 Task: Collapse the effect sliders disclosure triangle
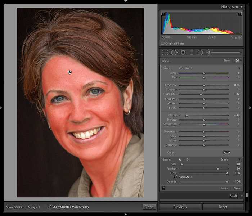(x=239, y=69)
